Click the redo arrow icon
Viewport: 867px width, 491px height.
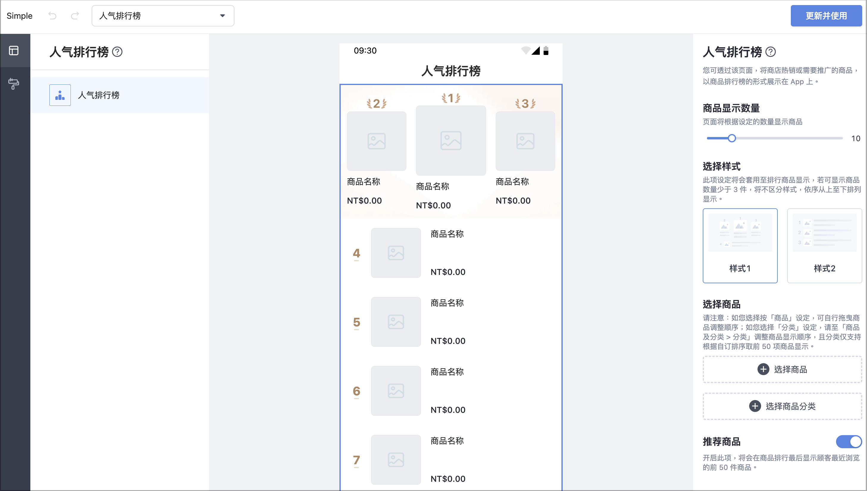point(75,15)
